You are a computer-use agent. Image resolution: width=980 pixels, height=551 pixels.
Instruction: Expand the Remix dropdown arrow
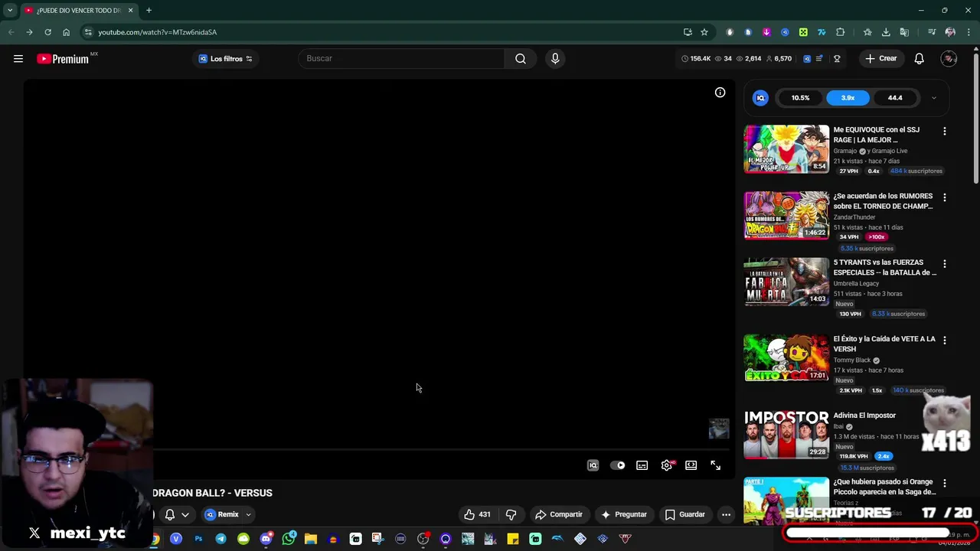(x=248, y=514)
